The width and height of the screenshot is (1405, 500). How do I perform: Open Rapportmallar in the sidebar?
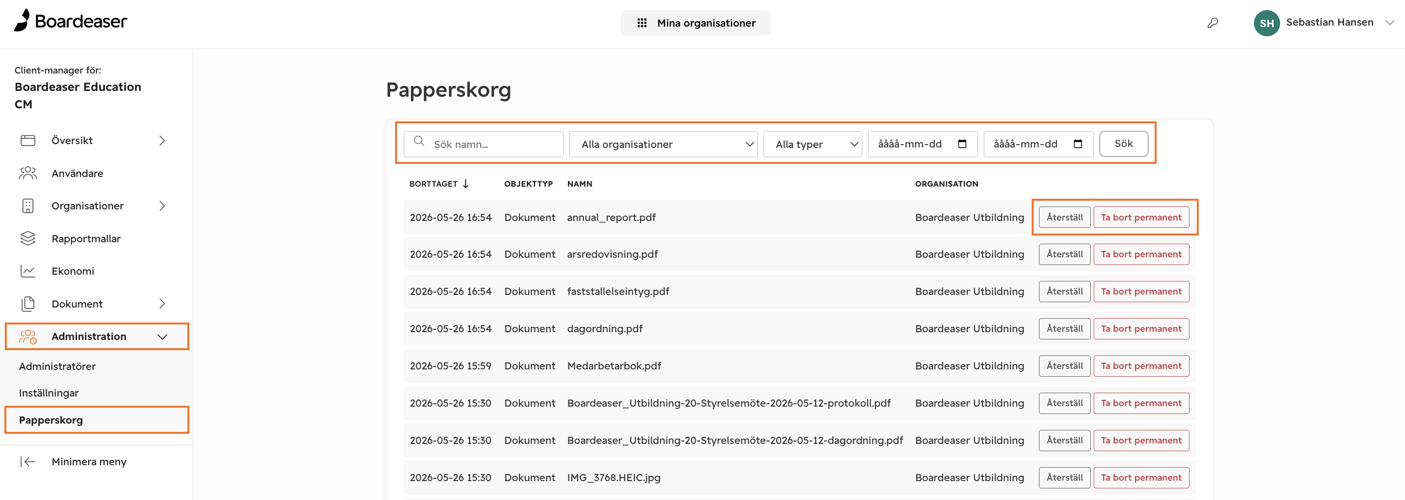point(86,238)
